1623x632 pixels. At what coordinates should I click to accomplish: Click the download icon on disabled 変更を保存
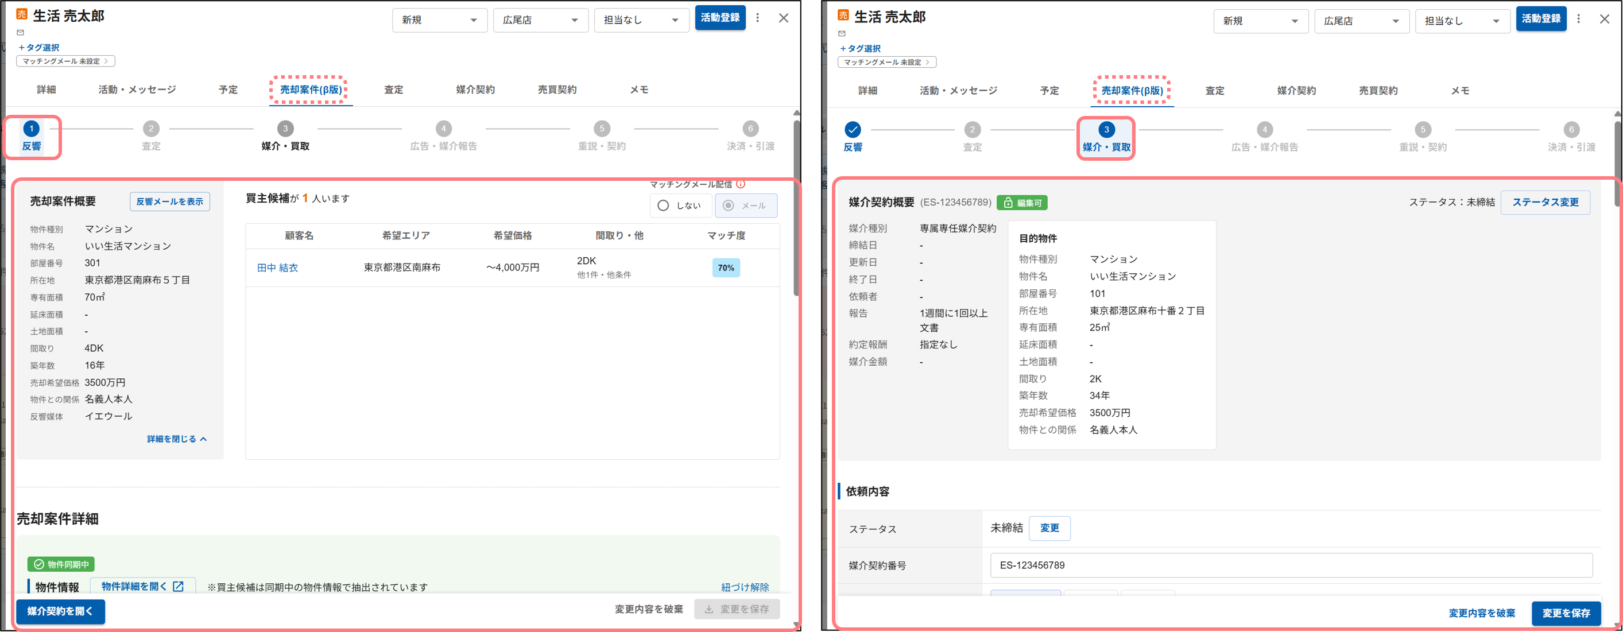pos(710,608)
